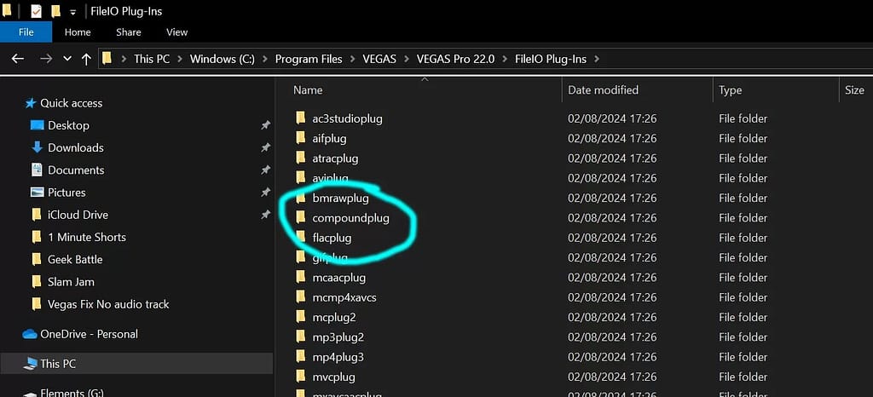Select OneDrive - Personal in sidebar
Viewport: 873px width, 397px height.
[89, 334]
